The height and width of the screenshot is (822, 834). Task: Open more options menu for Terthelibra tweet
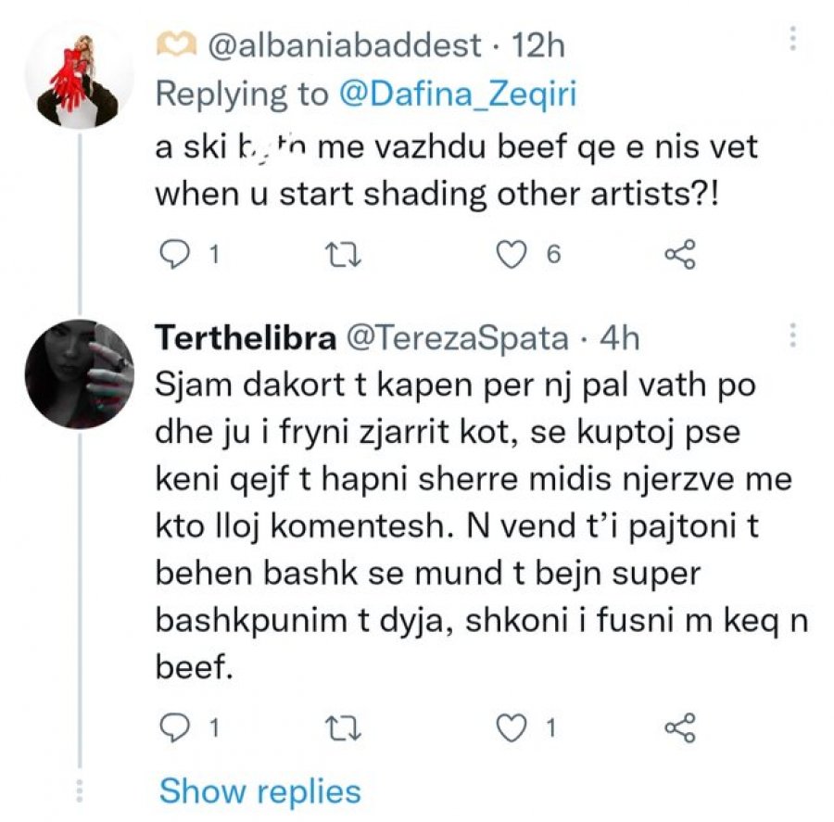click(792, 335)
